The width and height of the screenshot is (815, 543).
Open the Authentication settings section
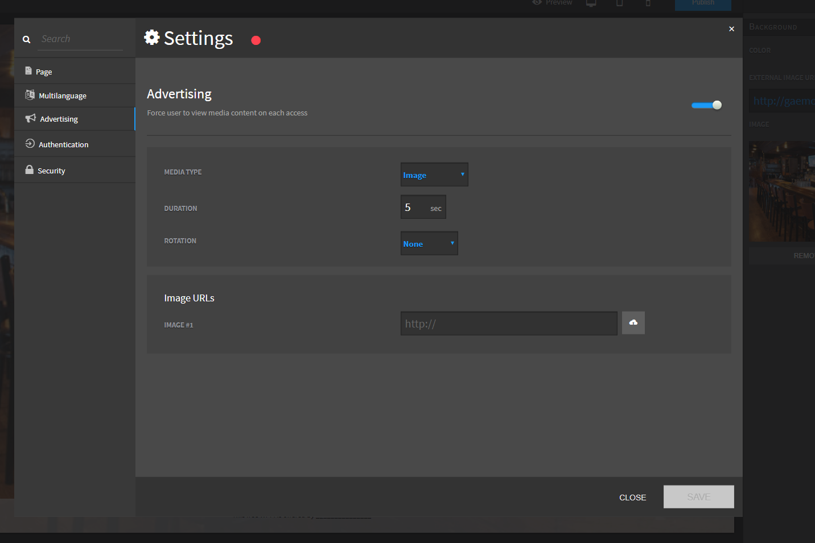click(75, 144)
